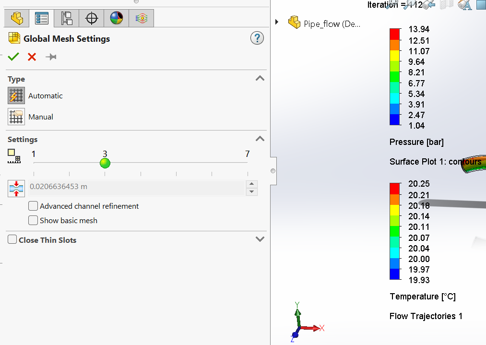
Task: Click the Temperature [°C] legend title
Action: (x=423, y=297)
